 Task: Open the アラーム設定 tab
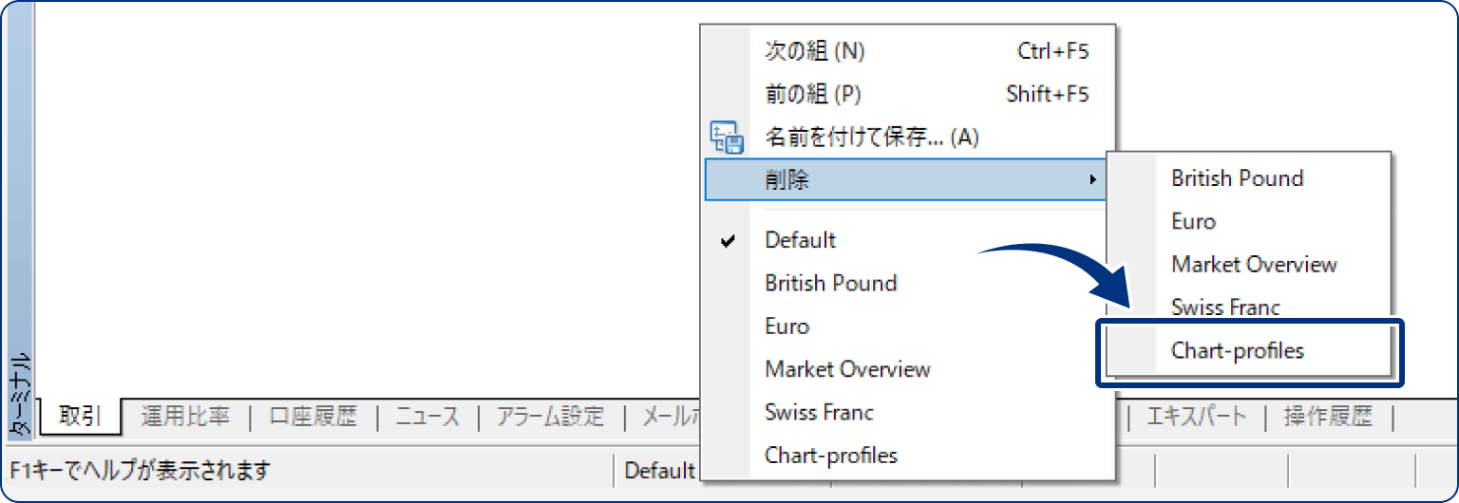(x=550, y=416)
